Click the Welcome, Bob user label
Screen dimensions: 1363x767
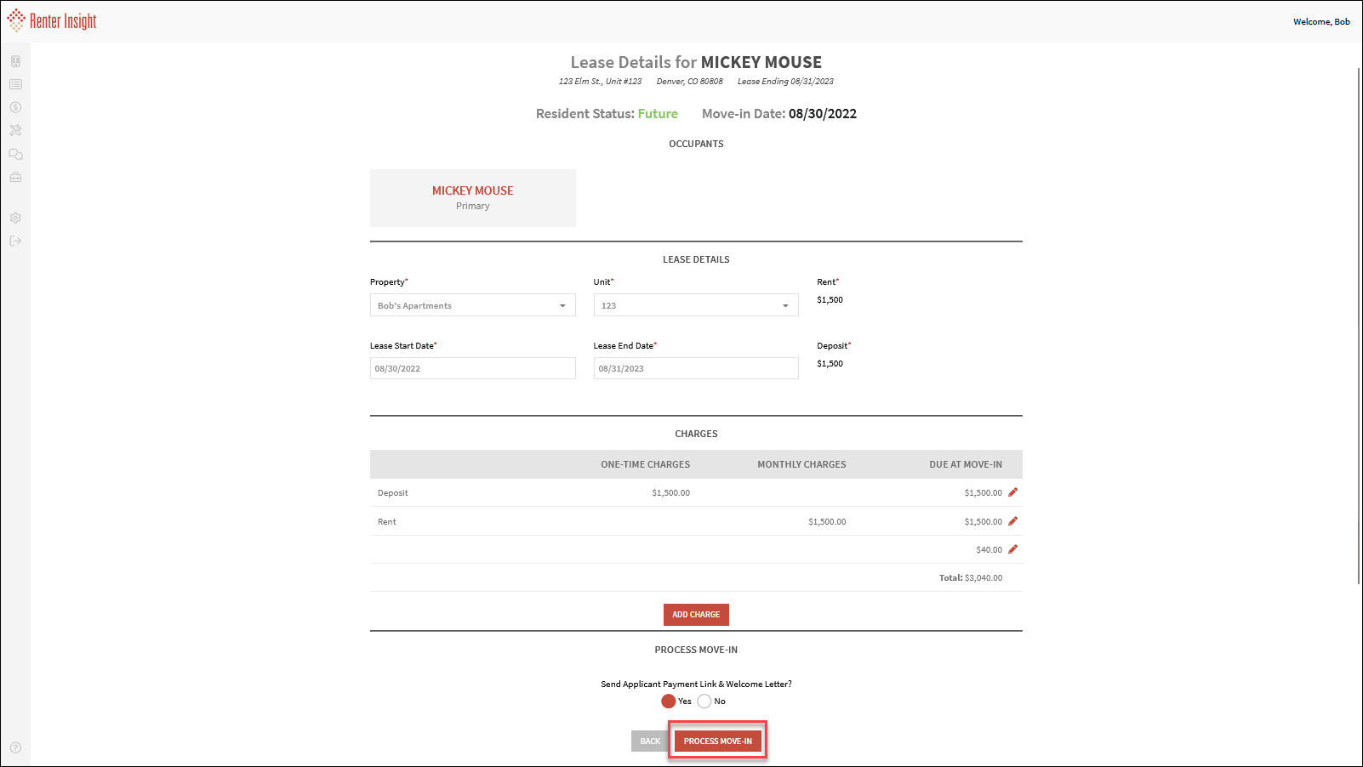1321,22
